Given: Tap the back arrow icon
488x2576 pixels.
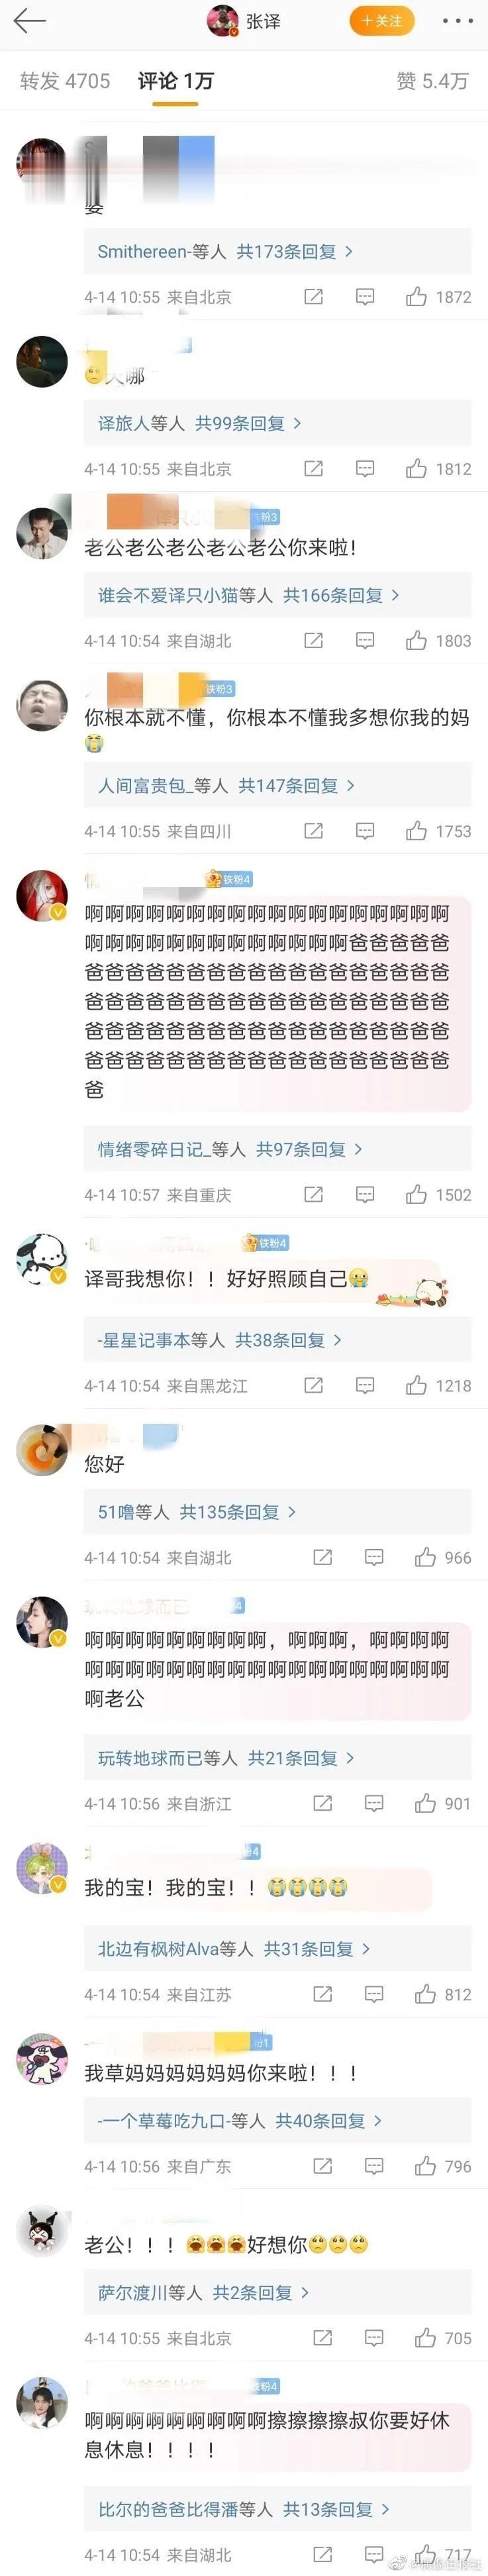Looking at the screenshot, I should [x=30, y=21].
